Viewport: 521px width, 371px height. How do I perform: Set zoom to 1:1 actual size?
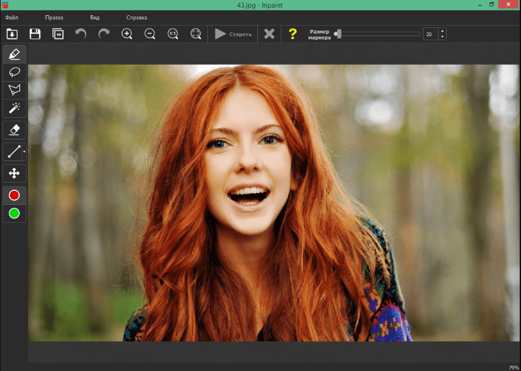(172, 34)
